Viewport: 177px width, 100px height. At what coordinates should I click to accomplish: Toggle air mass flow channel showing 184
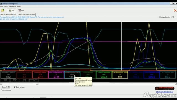pyautogui.click(x=72, y=75)
